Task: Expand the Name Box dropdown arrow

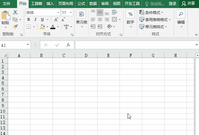Action: coord(28,45)
